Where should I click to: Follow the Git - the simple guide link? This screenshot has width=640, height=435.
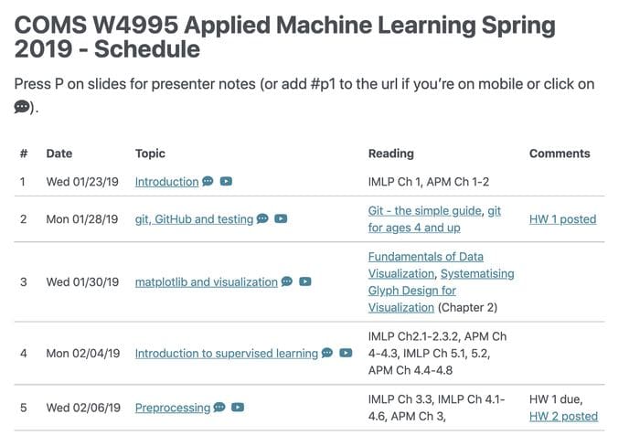[x=425, y=210]
